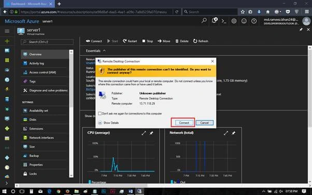Click the feedback smiley icon
The width and height of the screenshot is (312, 195).
coord(244,21)
